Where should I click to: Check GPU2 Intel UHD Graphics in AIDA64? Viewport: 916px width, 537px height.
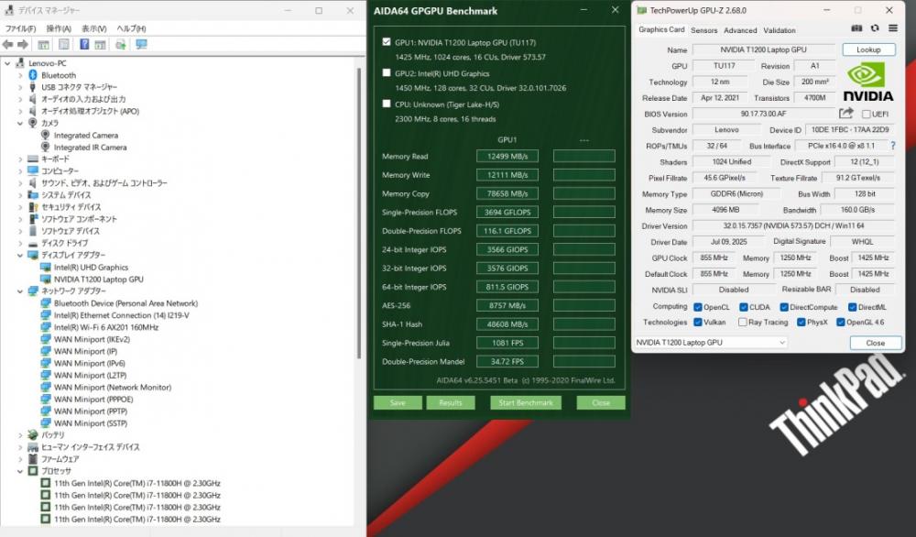387,73
